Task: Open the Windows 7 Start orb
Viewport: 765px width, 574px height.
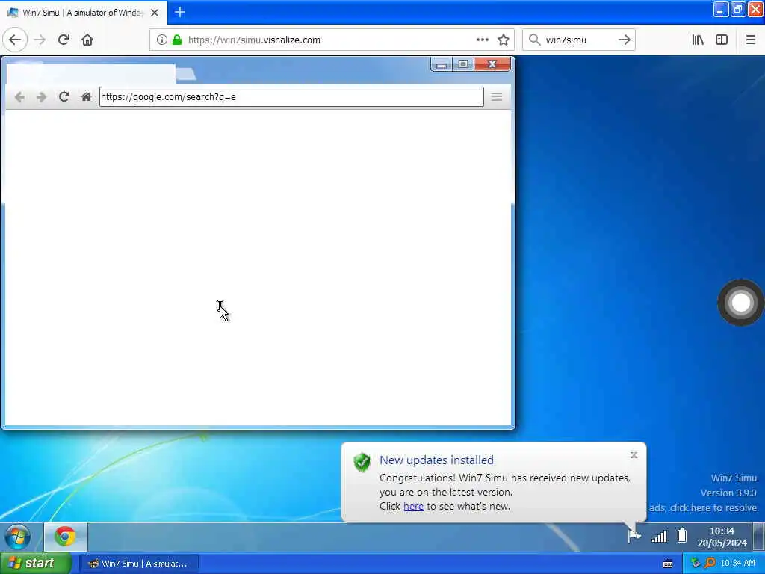Action: coord(18,537)
